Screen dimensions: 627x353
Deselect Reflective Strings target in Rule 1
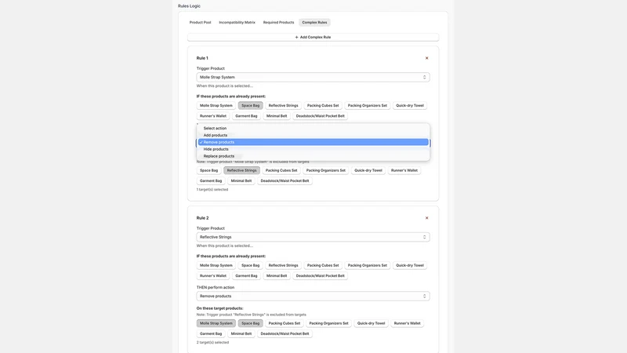coord(242,170)
